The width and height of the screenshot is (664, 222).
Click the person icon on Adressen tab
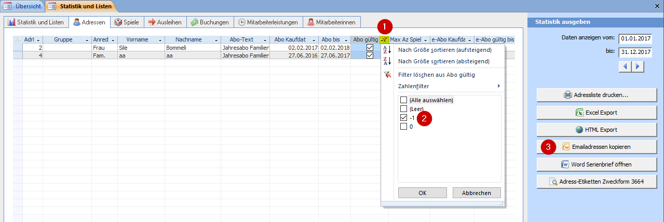click(x=77, y=22)
